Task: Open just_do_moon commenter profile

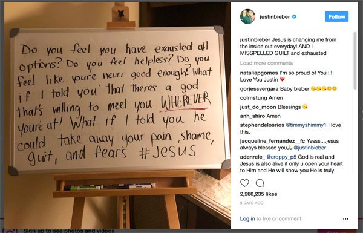Action: [258, 107]
